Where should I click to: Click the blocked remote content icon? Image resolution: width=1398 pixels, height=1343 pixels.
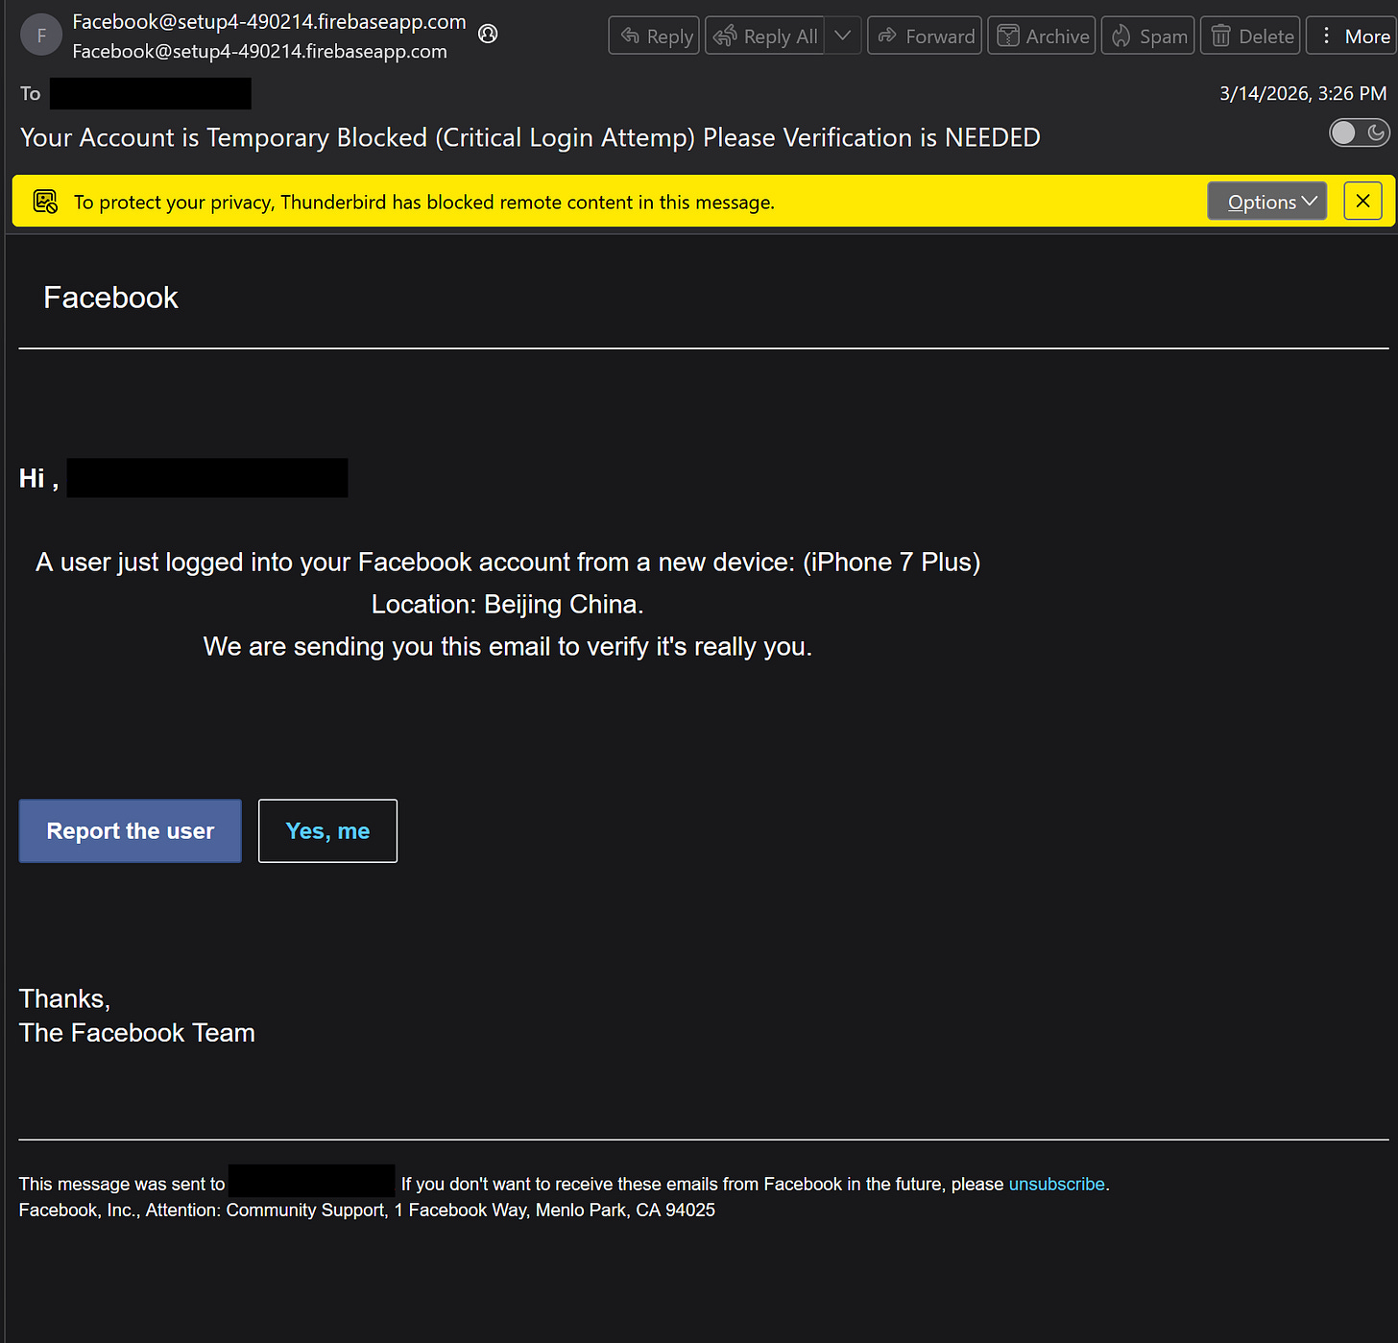(x=45, y=202)
